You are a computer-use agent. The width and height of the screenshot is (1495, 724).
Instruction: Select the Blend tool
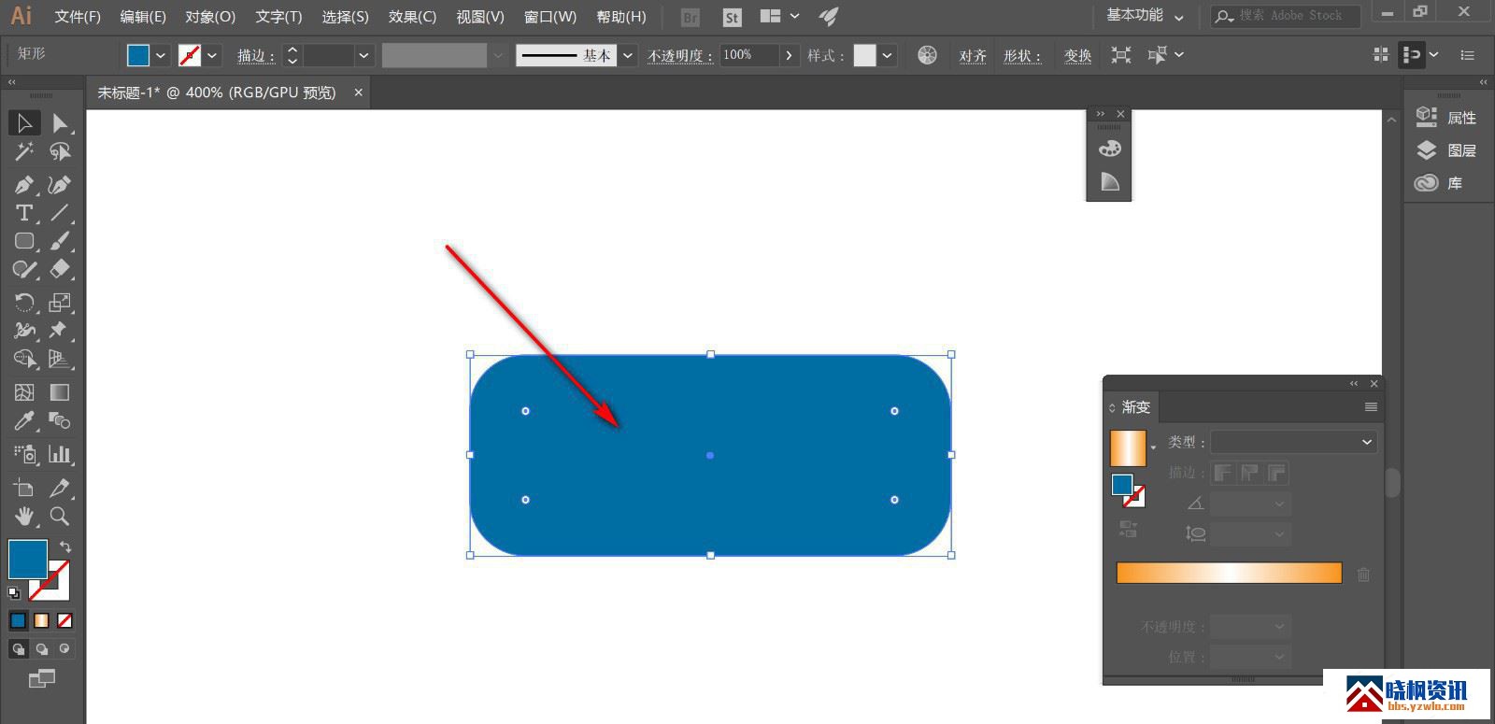[x=60, y=420]
